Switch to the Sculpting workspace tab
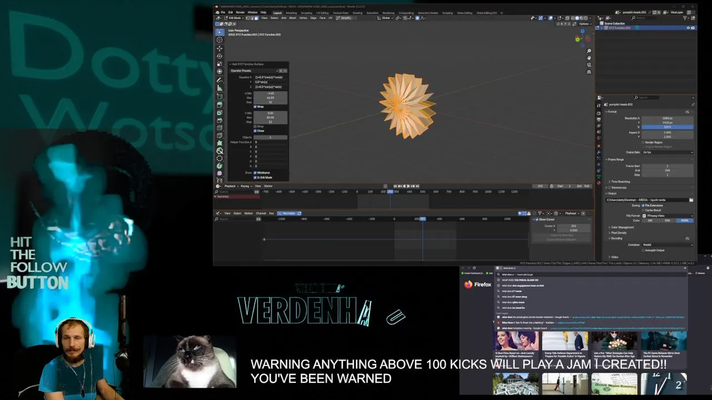The image size is (712, 400). (x=306, y=13)
